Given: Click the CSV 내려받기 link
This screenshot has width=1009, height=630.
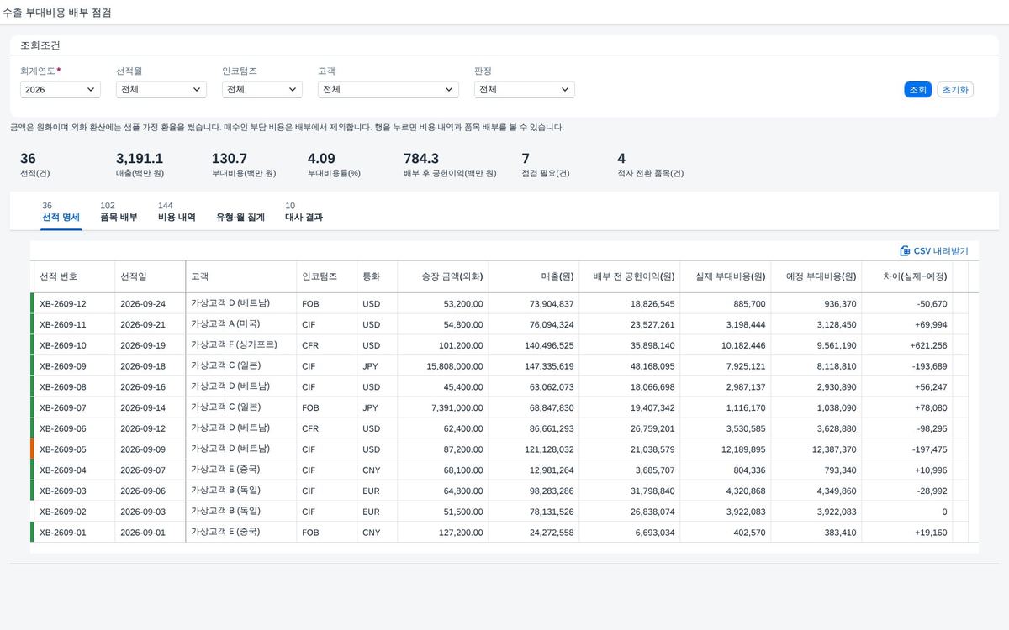Looking at the screenshot, I should pos(934,250).
